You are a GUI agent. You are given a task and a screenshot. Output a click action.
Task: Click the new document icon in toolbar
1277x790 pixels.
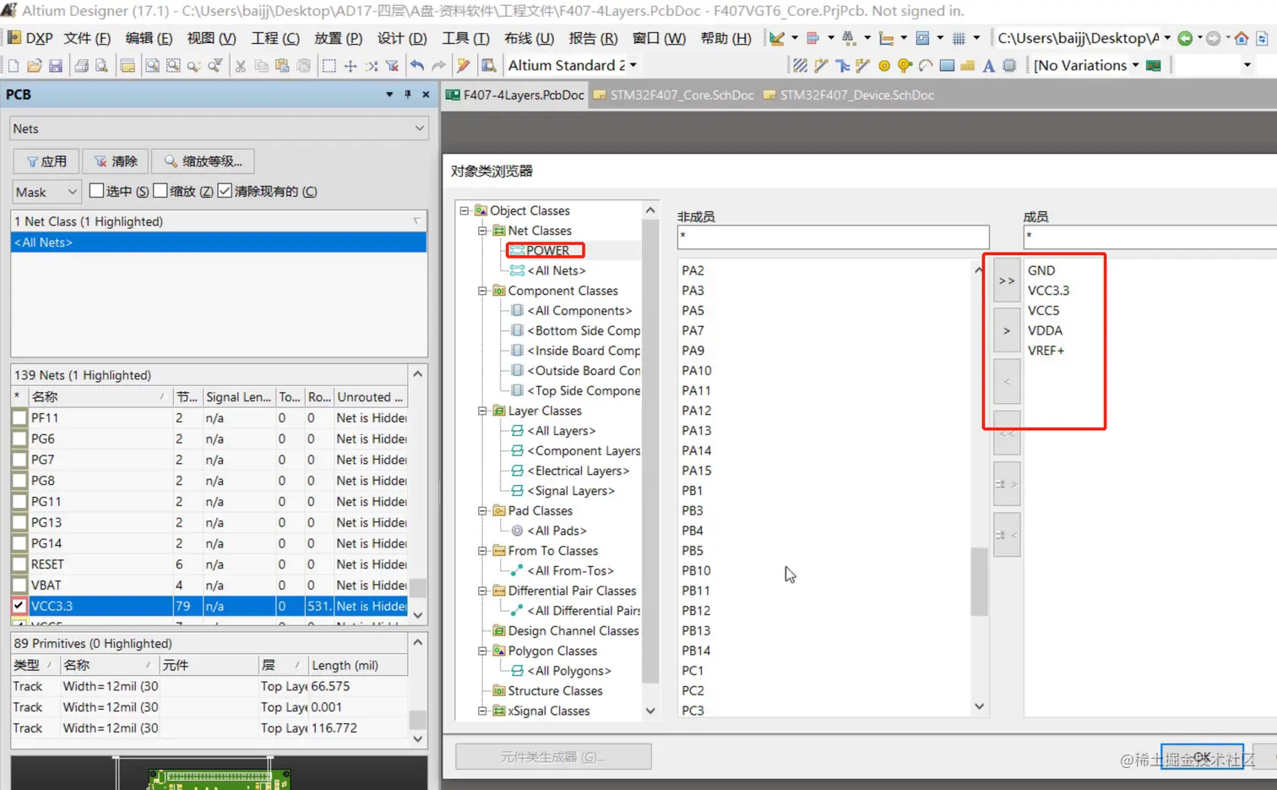[x=14, y=66]
